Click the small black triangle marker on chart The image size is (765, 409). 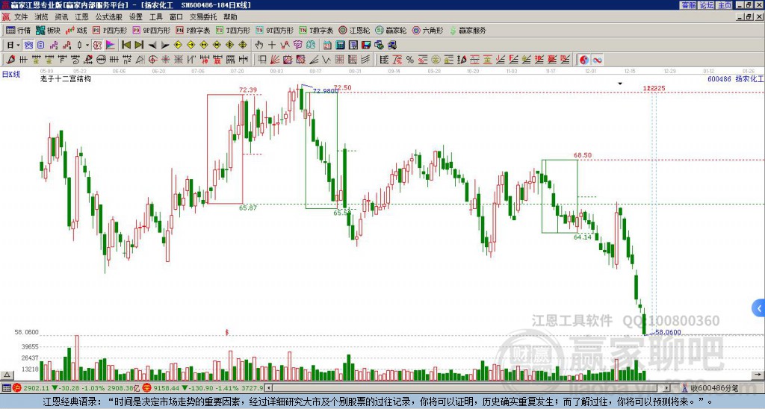click(620, 84)
